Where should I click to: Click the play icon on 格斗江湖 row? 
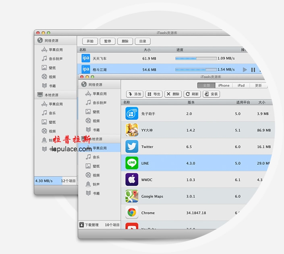tap(245, 70)
